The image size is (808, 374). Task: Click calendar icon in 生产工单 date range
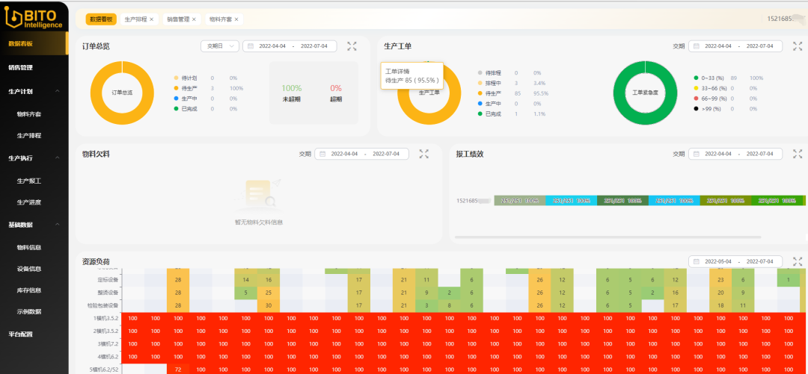697,46
